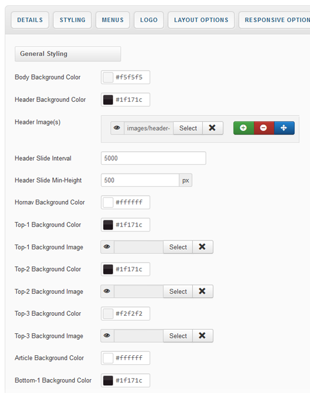310x393 pixels.
Task: Clear the Top-3 Background Image field
Action: tap(202, 336)
